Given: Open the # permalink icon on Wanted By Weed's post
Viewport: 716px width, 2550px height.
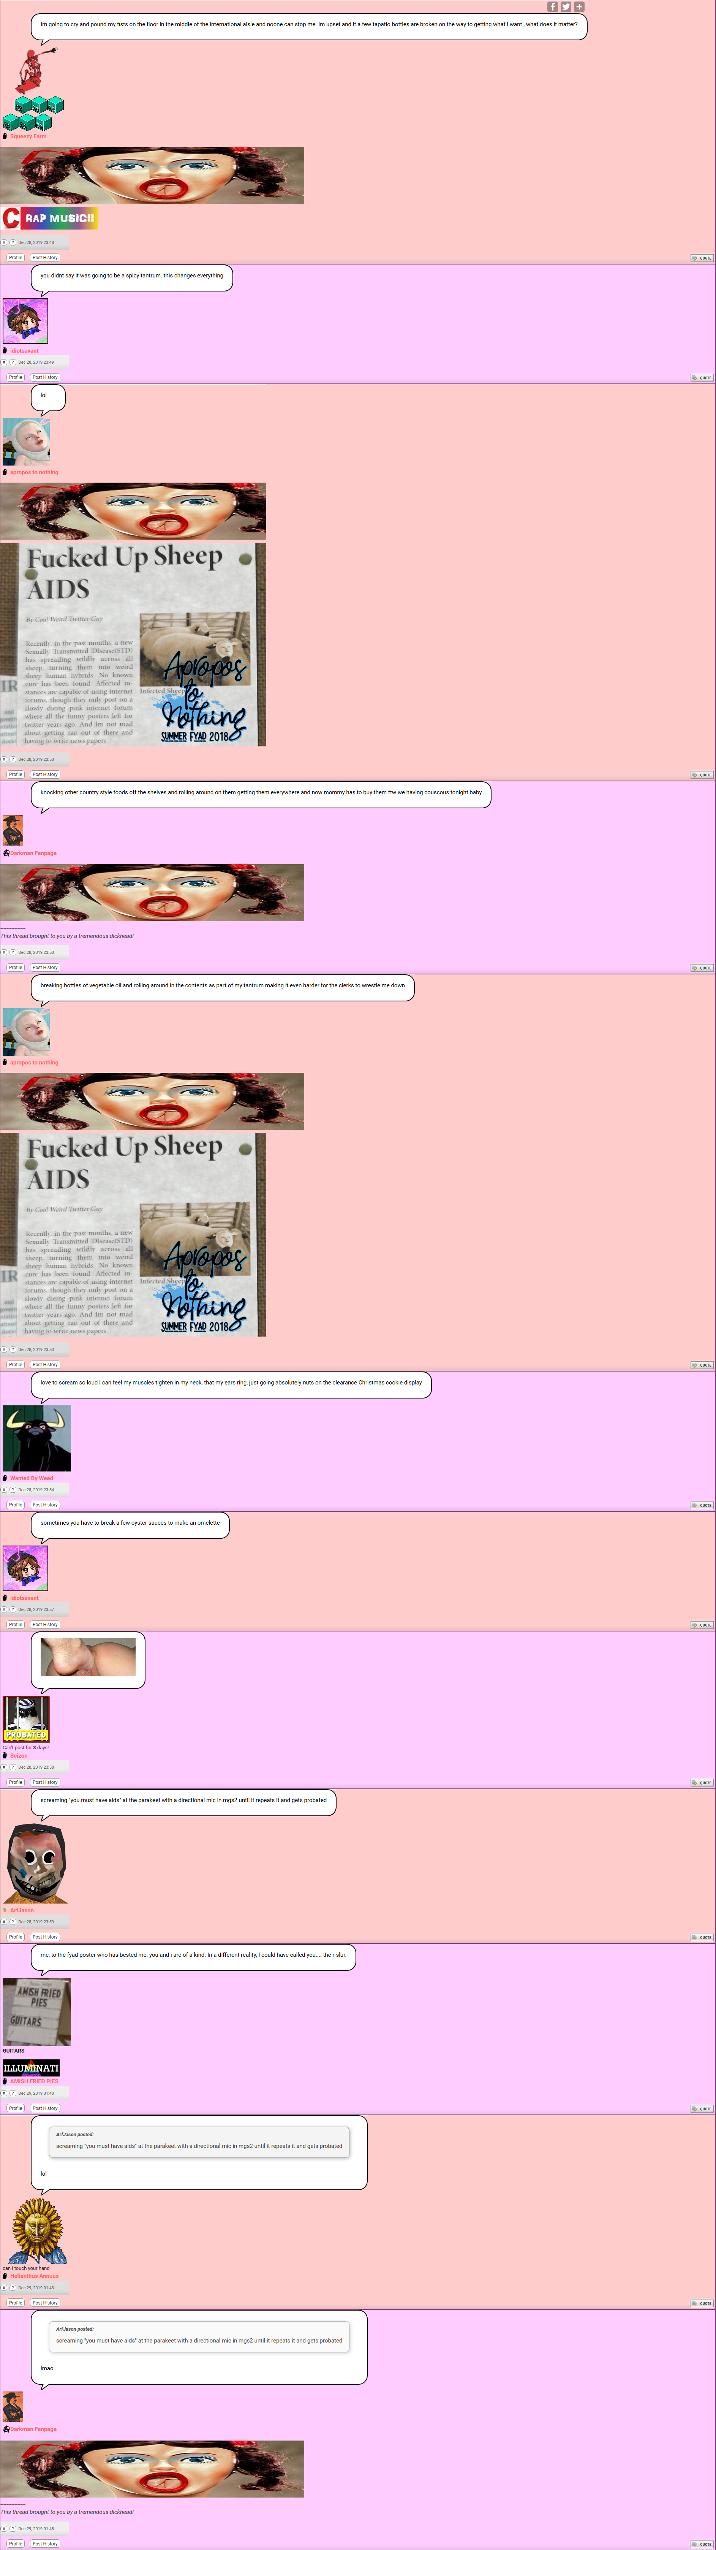Looking at the screenshot, I should pos(4,1490).
